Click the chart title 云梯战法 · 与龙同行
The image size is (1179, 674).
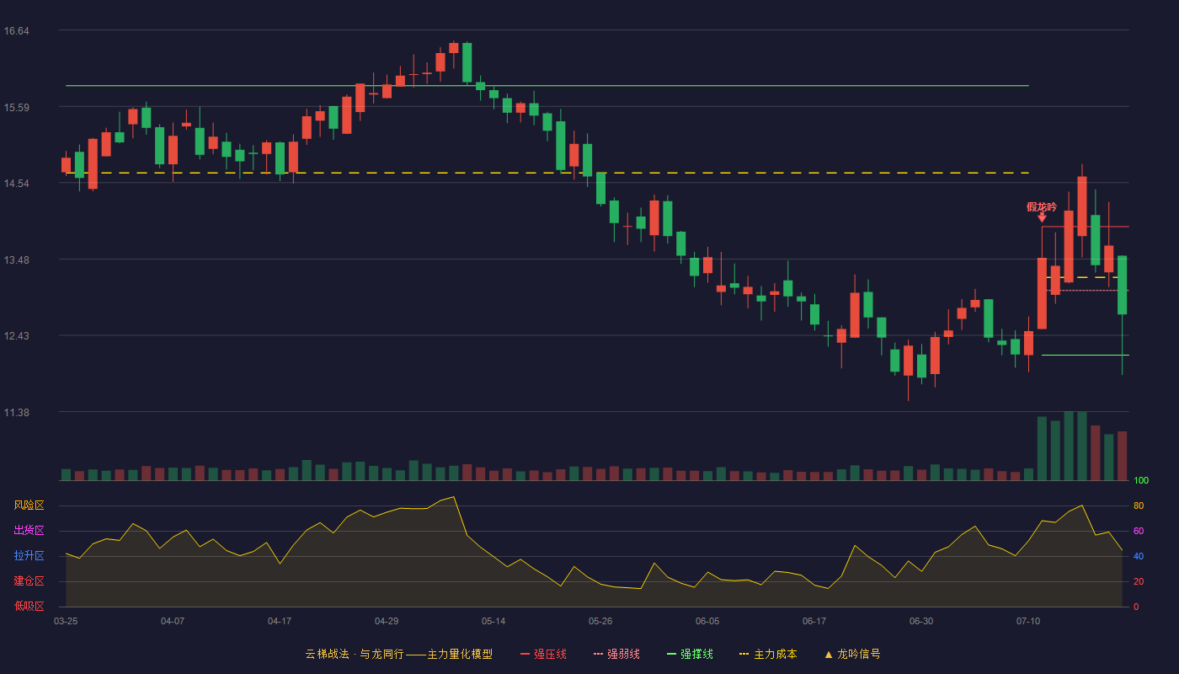(355, 654)
